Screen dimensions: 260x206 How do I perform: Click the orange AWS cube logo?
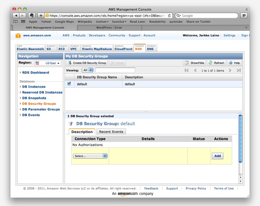(x=18, y=36)
